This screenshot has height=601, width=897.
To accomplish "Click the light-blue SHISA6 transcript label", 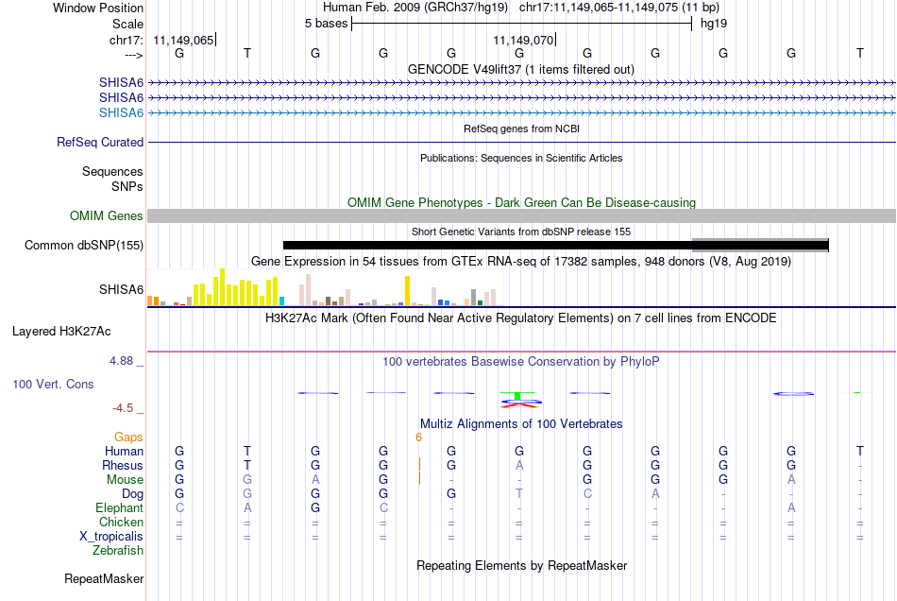I will (121, 112).
